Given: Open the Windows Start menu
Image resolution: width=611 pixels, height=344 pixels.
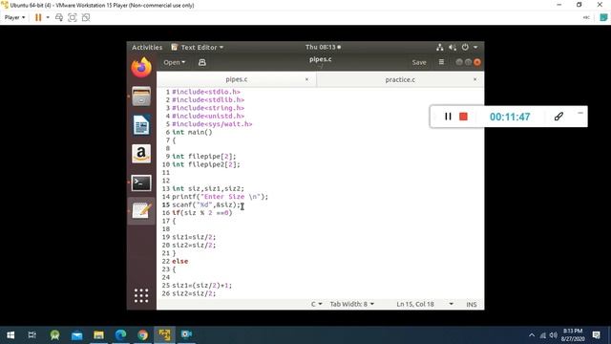Looking at the screenshot, I should tap(11, 334).
